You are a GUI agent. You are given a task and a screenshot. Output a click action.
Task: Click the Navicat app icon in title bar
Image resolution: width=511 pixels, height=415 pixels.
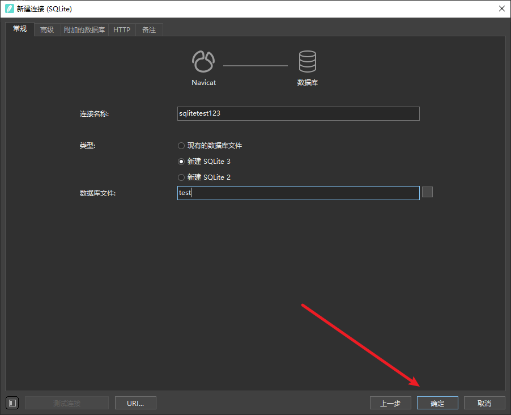point(10,9)
